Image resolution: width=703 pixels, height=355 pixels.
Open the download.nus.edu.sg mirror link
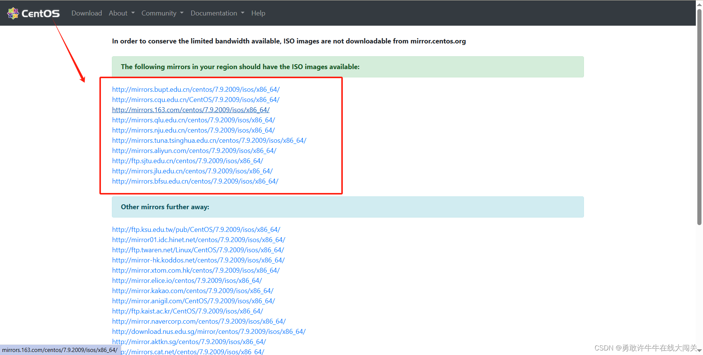[x=209, y=332]
